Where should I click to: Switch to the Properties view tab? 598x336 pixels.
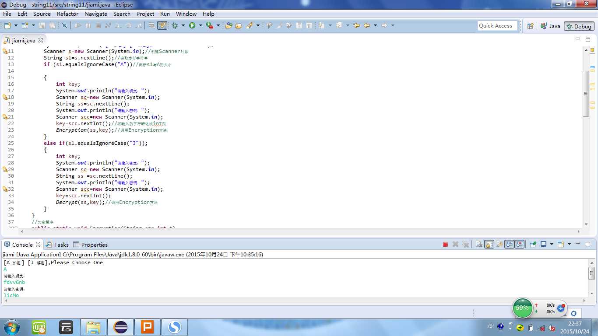[x=90, y=245]
